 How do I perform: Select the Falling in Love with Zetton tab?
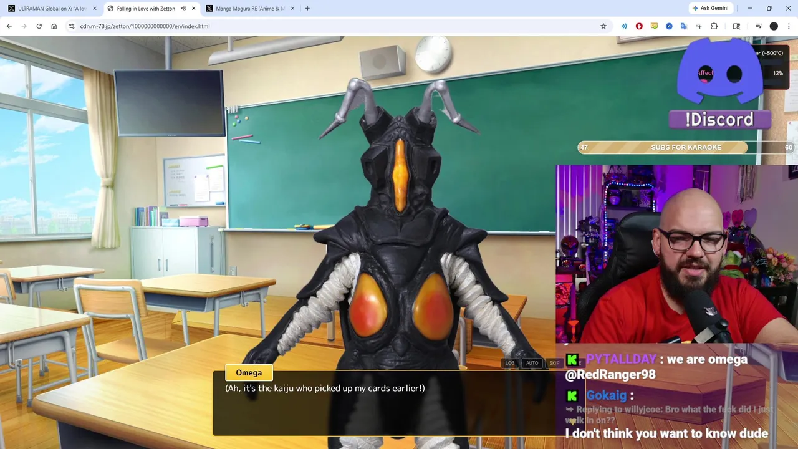pyautogui.click(x=151, y=9)
